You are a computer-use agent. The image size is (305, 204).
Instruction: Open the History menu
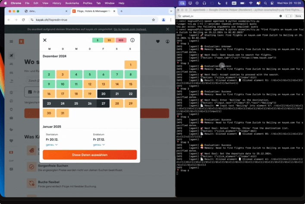(57, 3)
